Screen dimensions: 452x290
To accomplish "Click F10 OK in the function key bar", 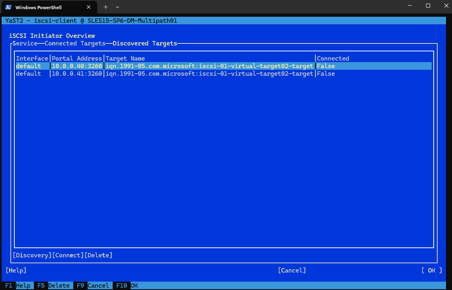I will [127, 285].
